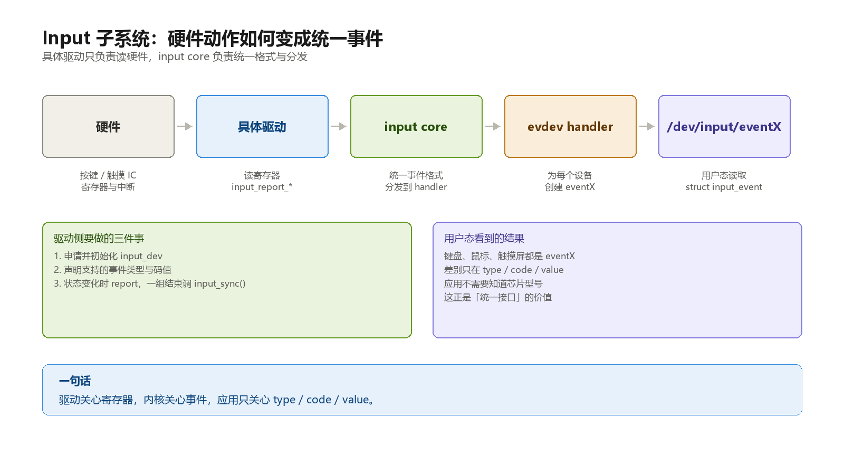
Task: Select the line "键盘、鼠标、触摸屏都是 eventX"
Action: click(x=510, y=256)
